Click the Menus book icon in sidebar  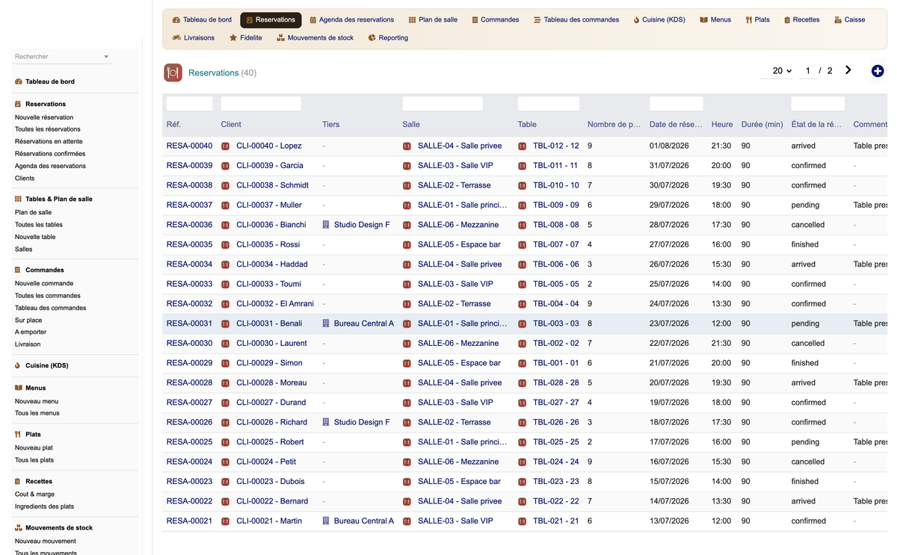(x=18, y=388)
